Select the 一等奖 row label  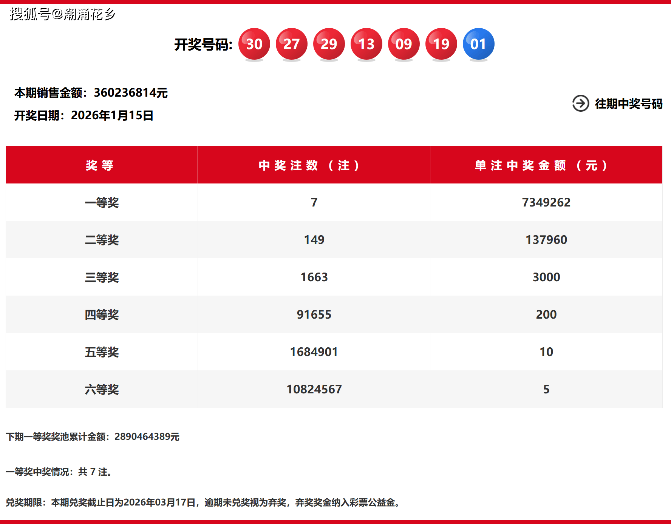coord(102,202)
